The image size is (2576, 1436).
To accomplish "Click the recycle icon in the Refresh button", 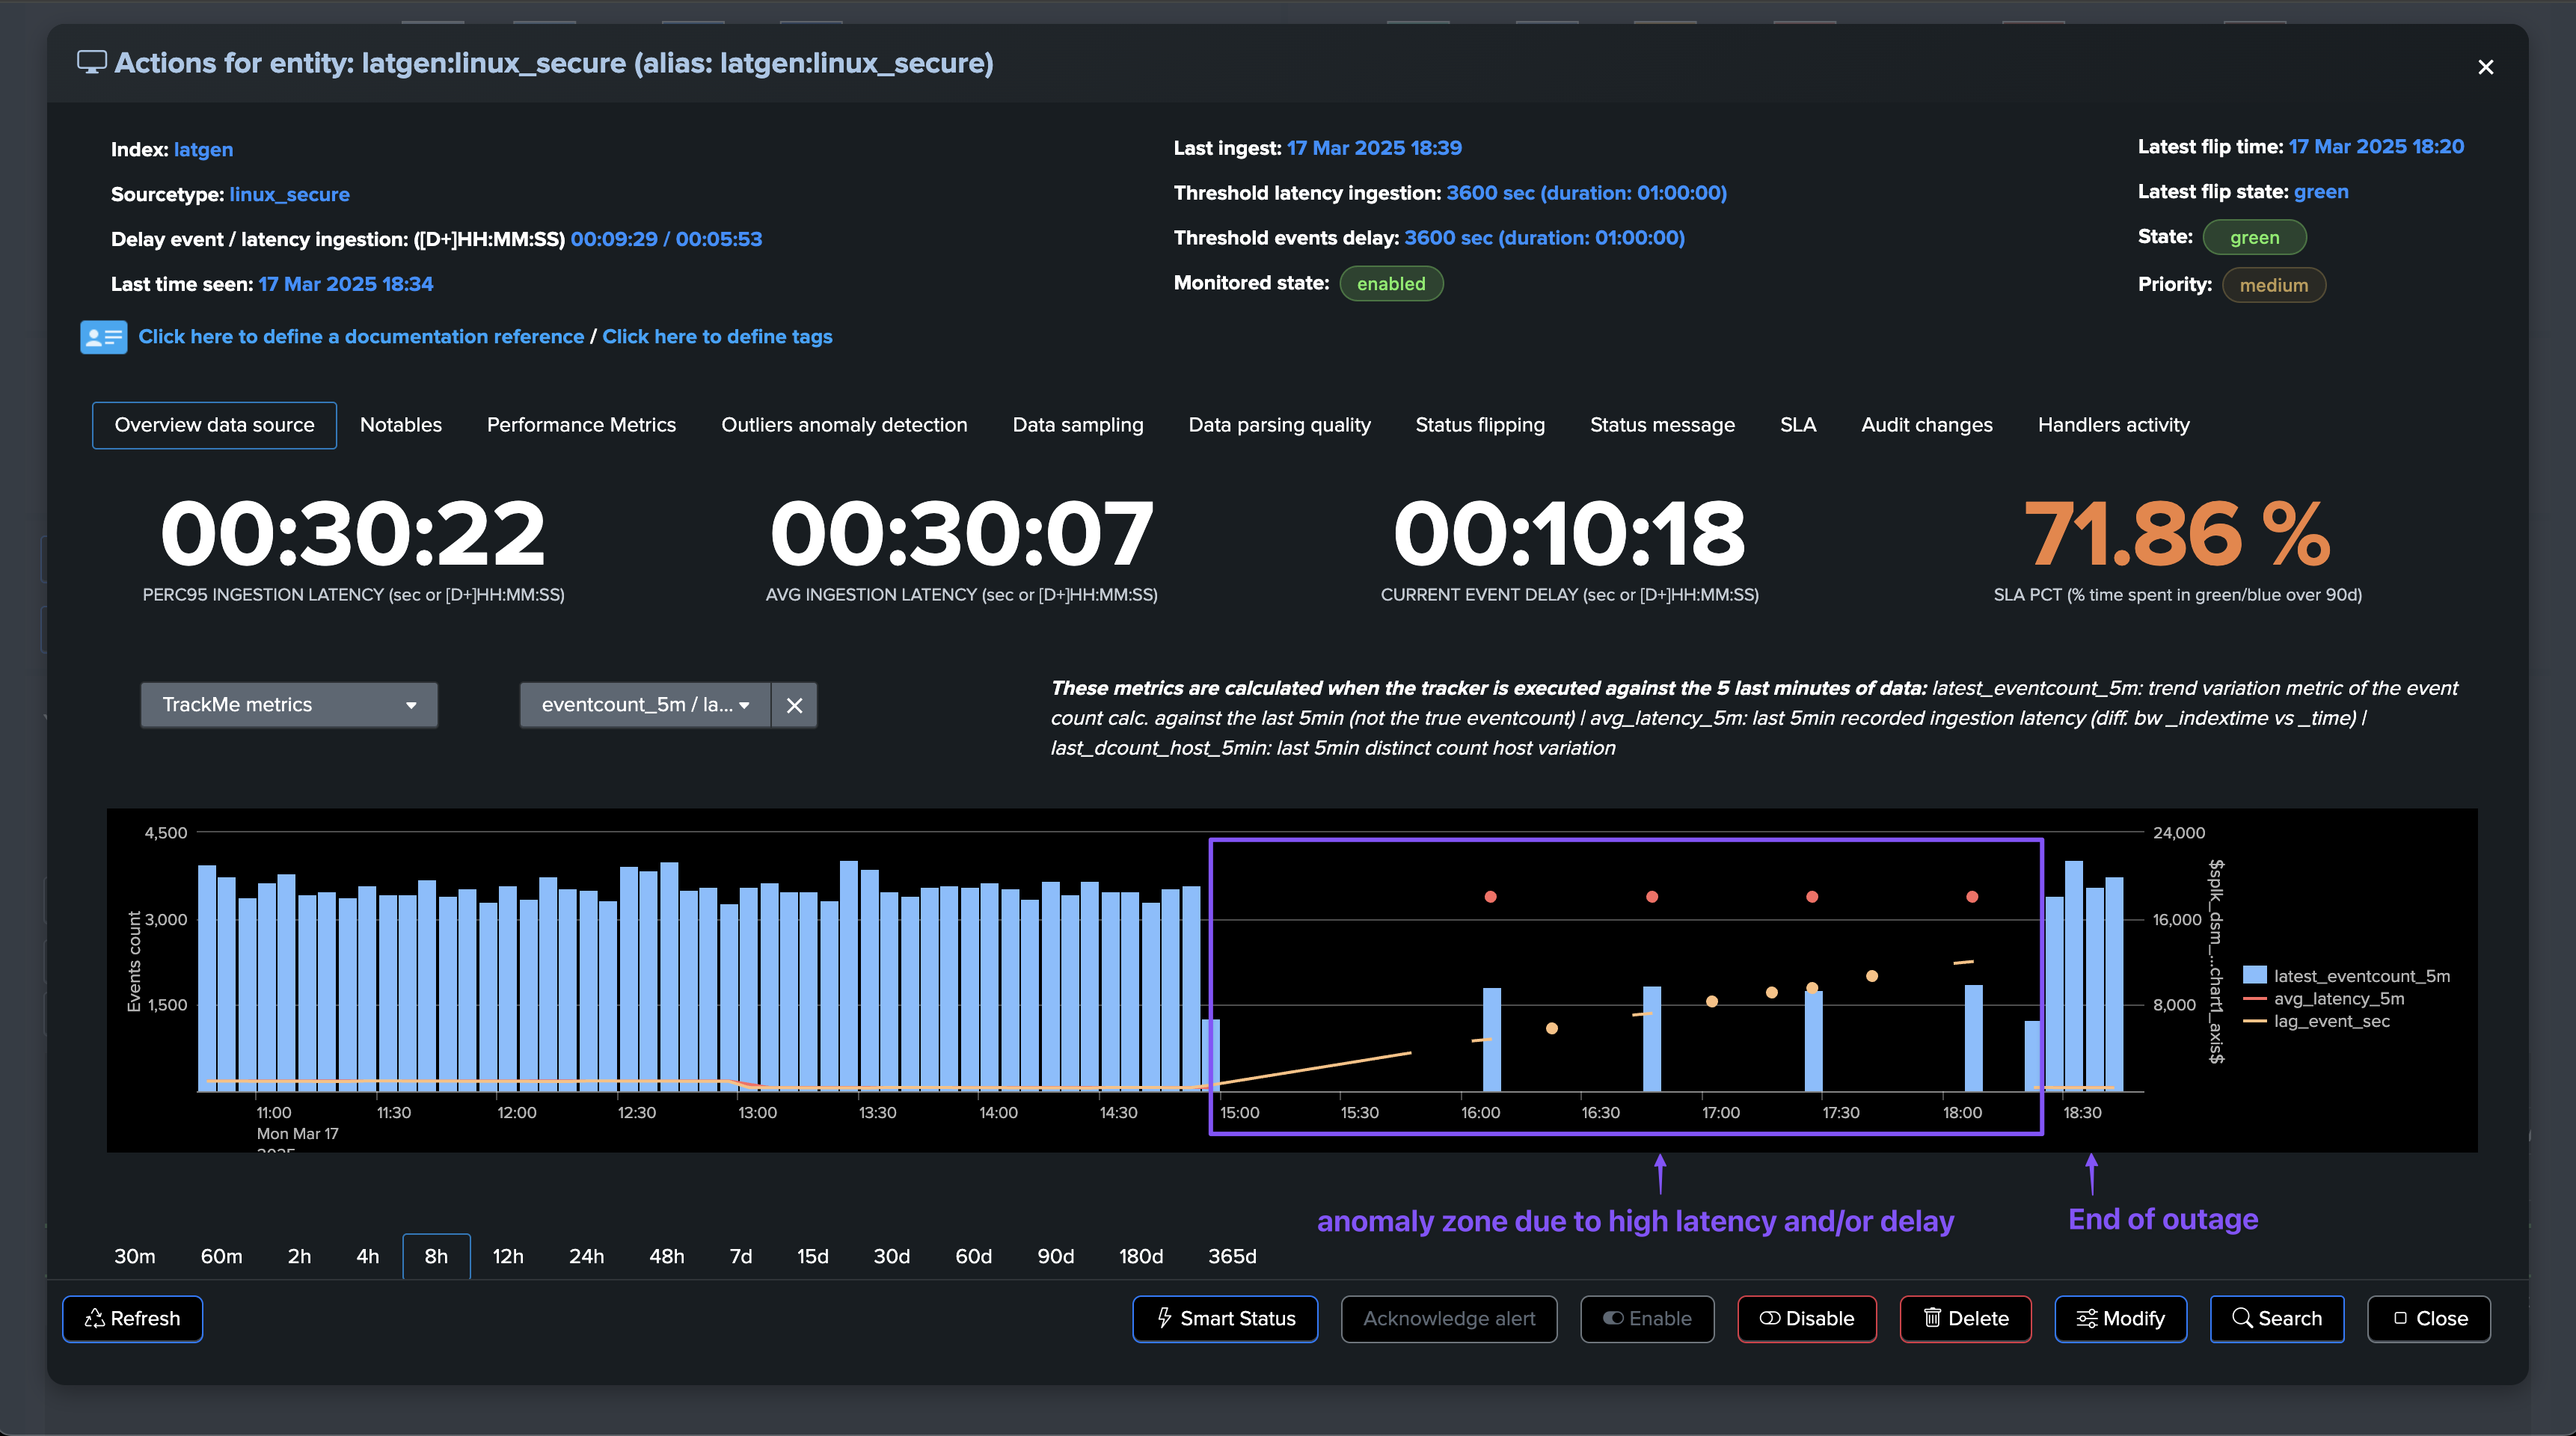I will 95,1318.
